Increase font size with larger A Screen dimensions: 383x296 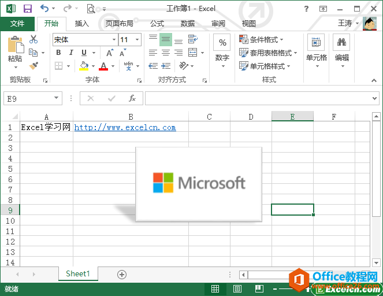pos(110,53)
